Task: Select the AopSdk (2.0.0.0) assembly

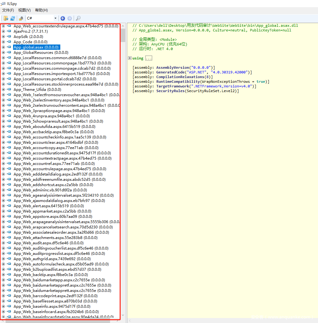Action: point(28,37)
